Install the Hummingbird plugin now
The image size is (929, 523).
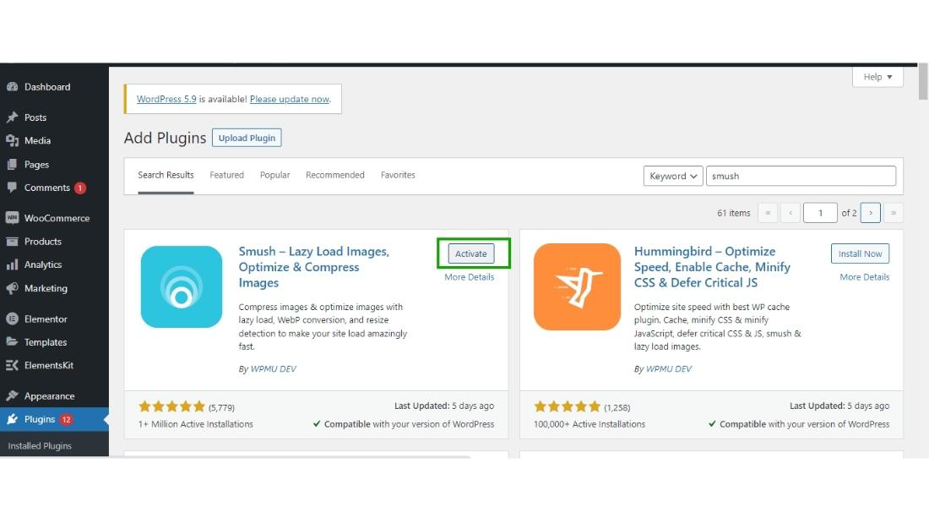(x=860, y=253)
